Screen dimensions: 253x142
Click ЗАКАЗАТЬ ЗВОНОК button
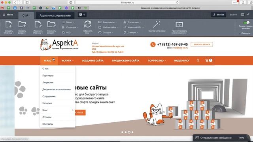pos(202,44)
